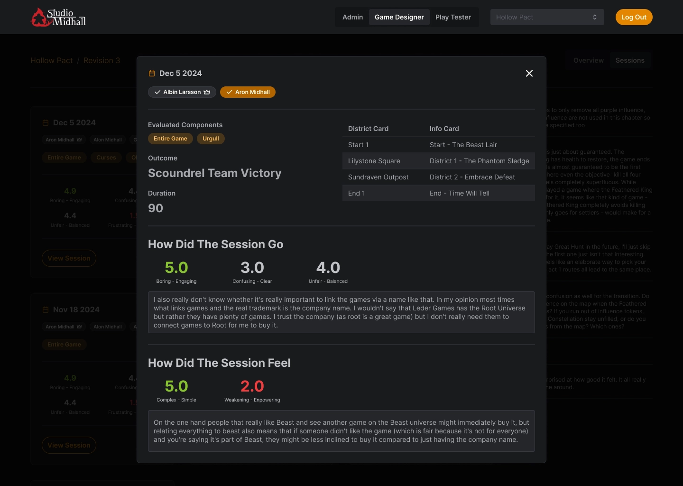Switch to the Play Tester tab

pyautogui.click(x=453, y=17)
